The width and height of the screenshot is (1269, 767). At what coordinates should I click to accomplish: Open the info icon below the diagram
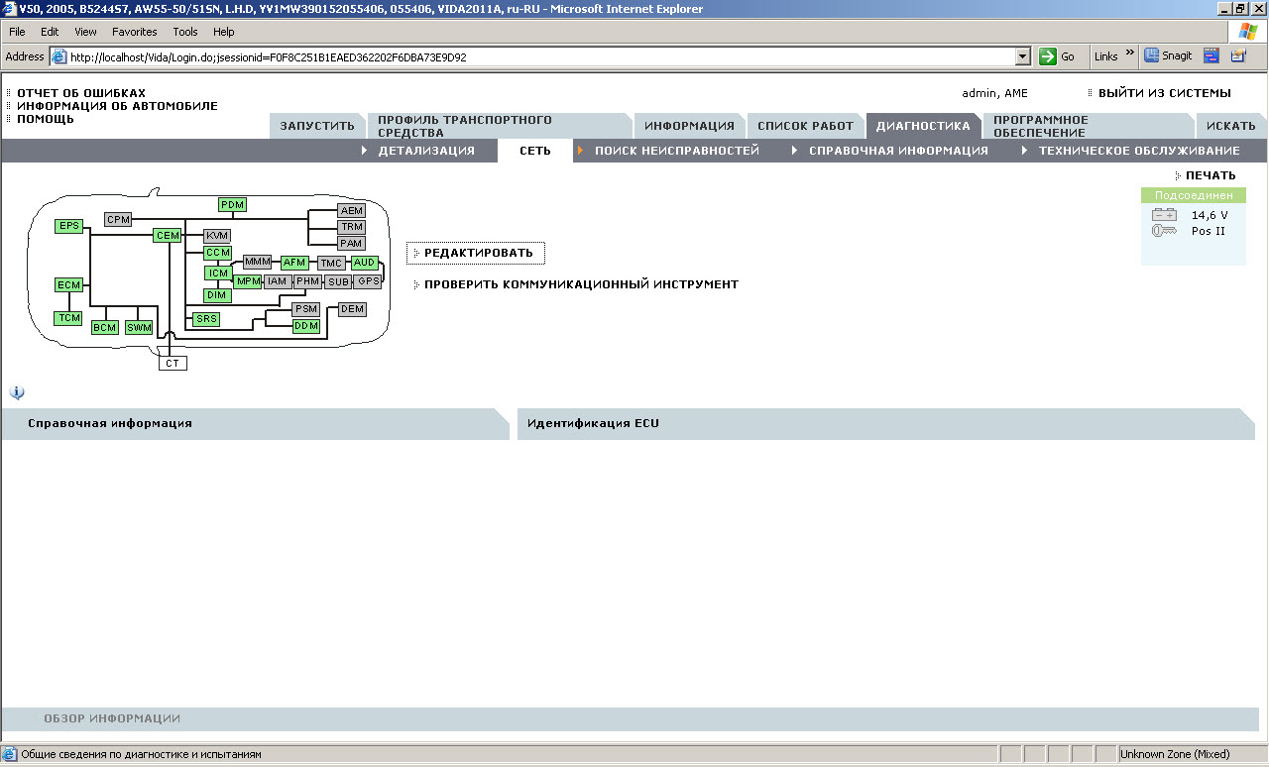[x=17, y=392]
